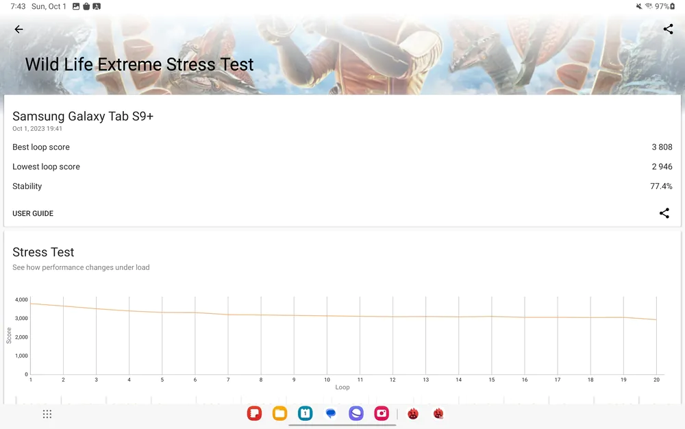Tap the notification icon right of the shopping bag
This screenshot has width=685, height=429.
pyautogui.click(x=97, y=7)
